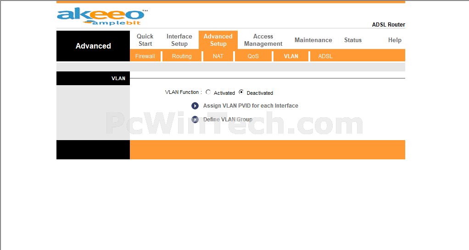Screen dimensions: 469x250
Task: Open the Firewall submenu
Action: pyautogui.click(x=145, y=56)
